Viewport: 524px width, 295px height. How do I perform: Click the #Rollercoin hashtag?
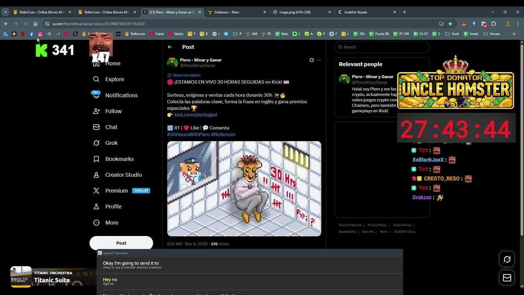coord(223,134)
